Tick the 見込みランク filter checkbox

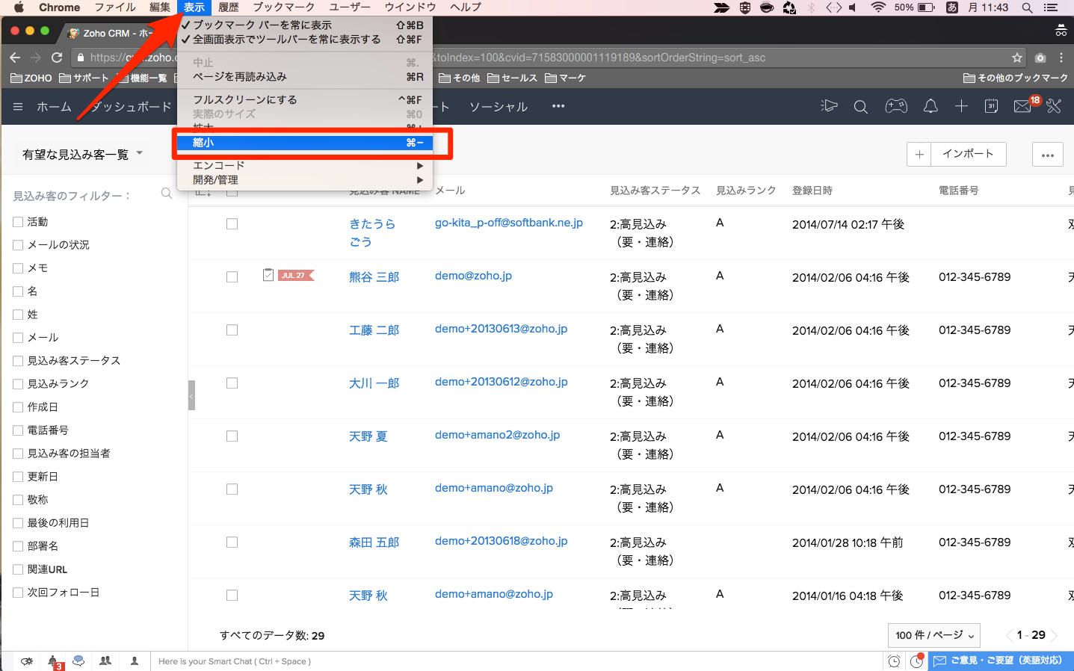tap(18, 383)
